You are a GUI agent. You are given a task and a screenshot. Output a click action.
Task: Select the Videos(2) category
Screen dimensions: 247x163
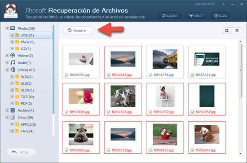[25, 56]
